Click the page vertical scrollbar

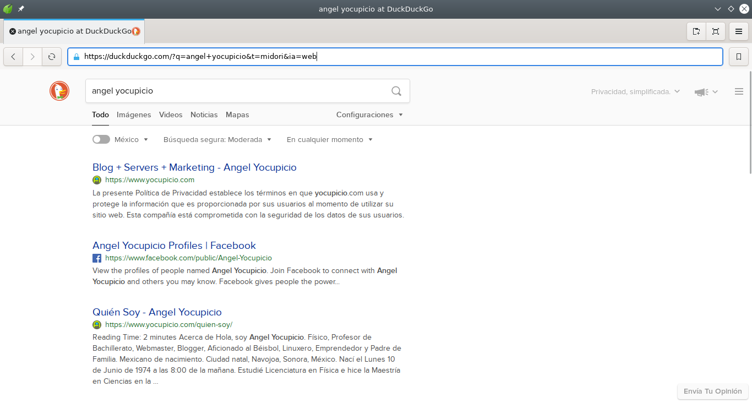(x=750, y=123)
